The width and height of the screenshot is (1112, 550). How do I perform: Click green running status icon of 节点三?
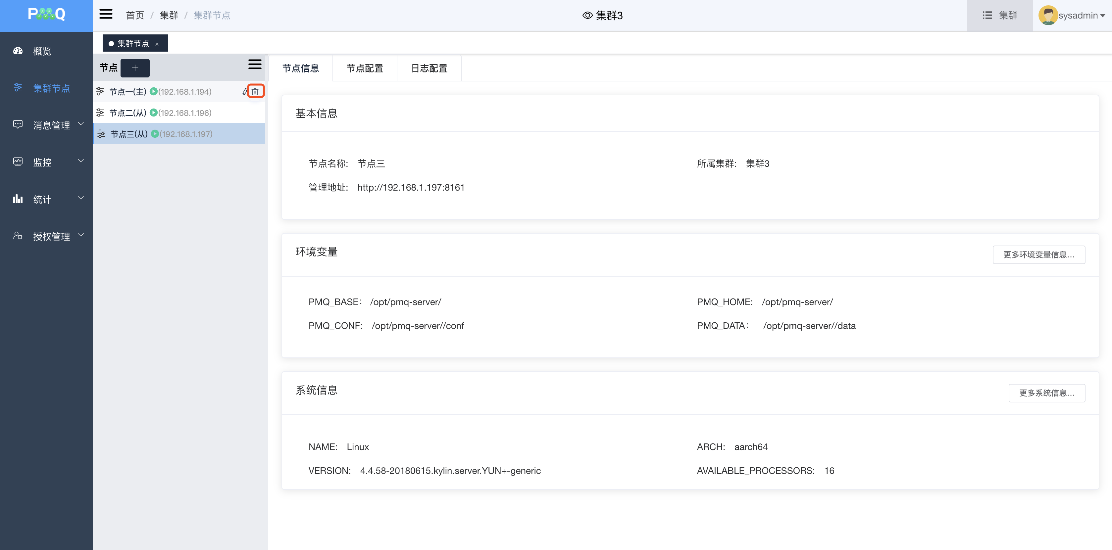click(155, 134)
